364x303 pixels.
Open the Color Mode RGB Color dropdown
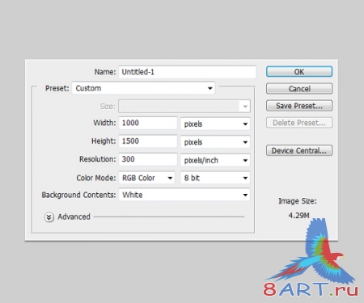[147, 178]
